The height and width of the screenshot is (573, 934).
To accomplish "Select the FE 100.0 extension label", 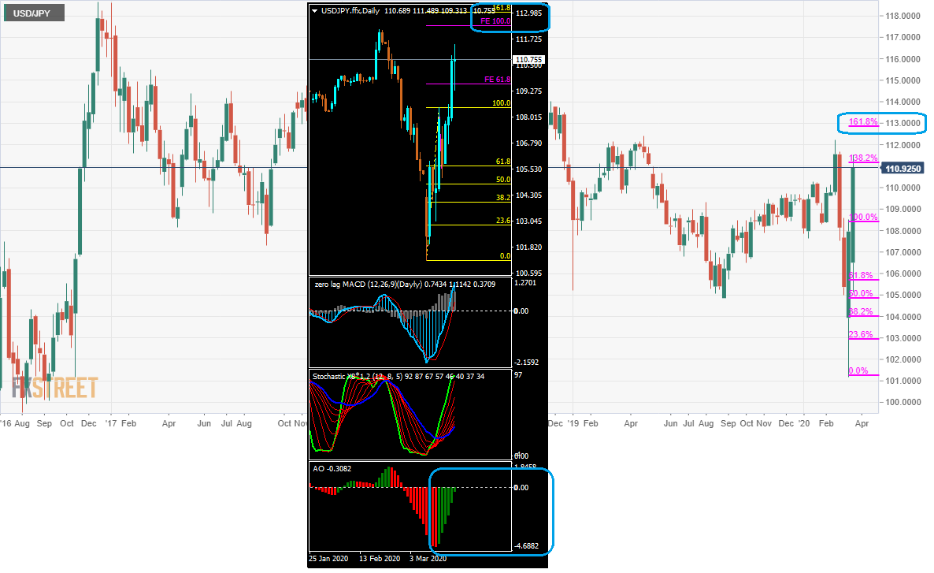I will 495,20.
